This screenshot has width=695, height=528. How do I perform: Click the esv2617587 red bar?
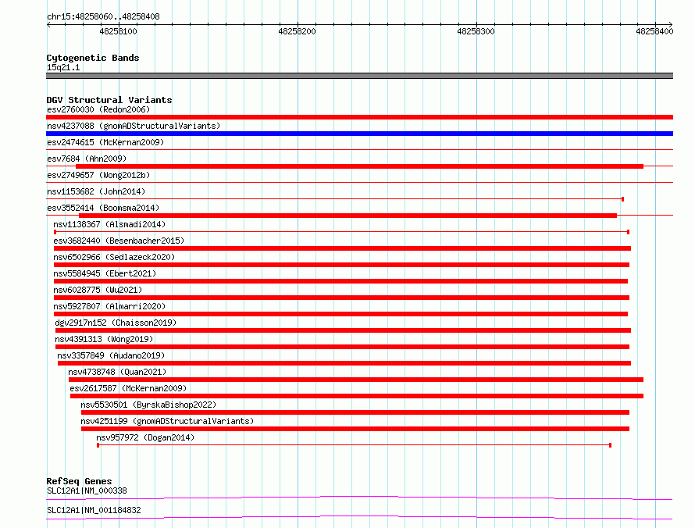[x=357, y=396]
